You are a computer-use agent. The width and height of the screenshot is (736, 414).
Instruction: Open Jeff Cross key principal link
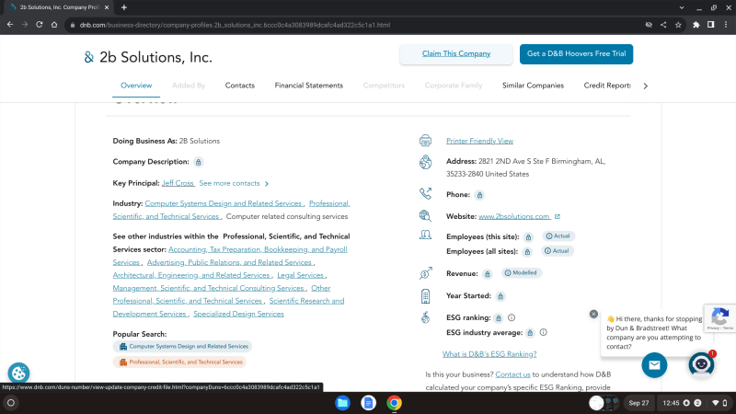point(178,183)
